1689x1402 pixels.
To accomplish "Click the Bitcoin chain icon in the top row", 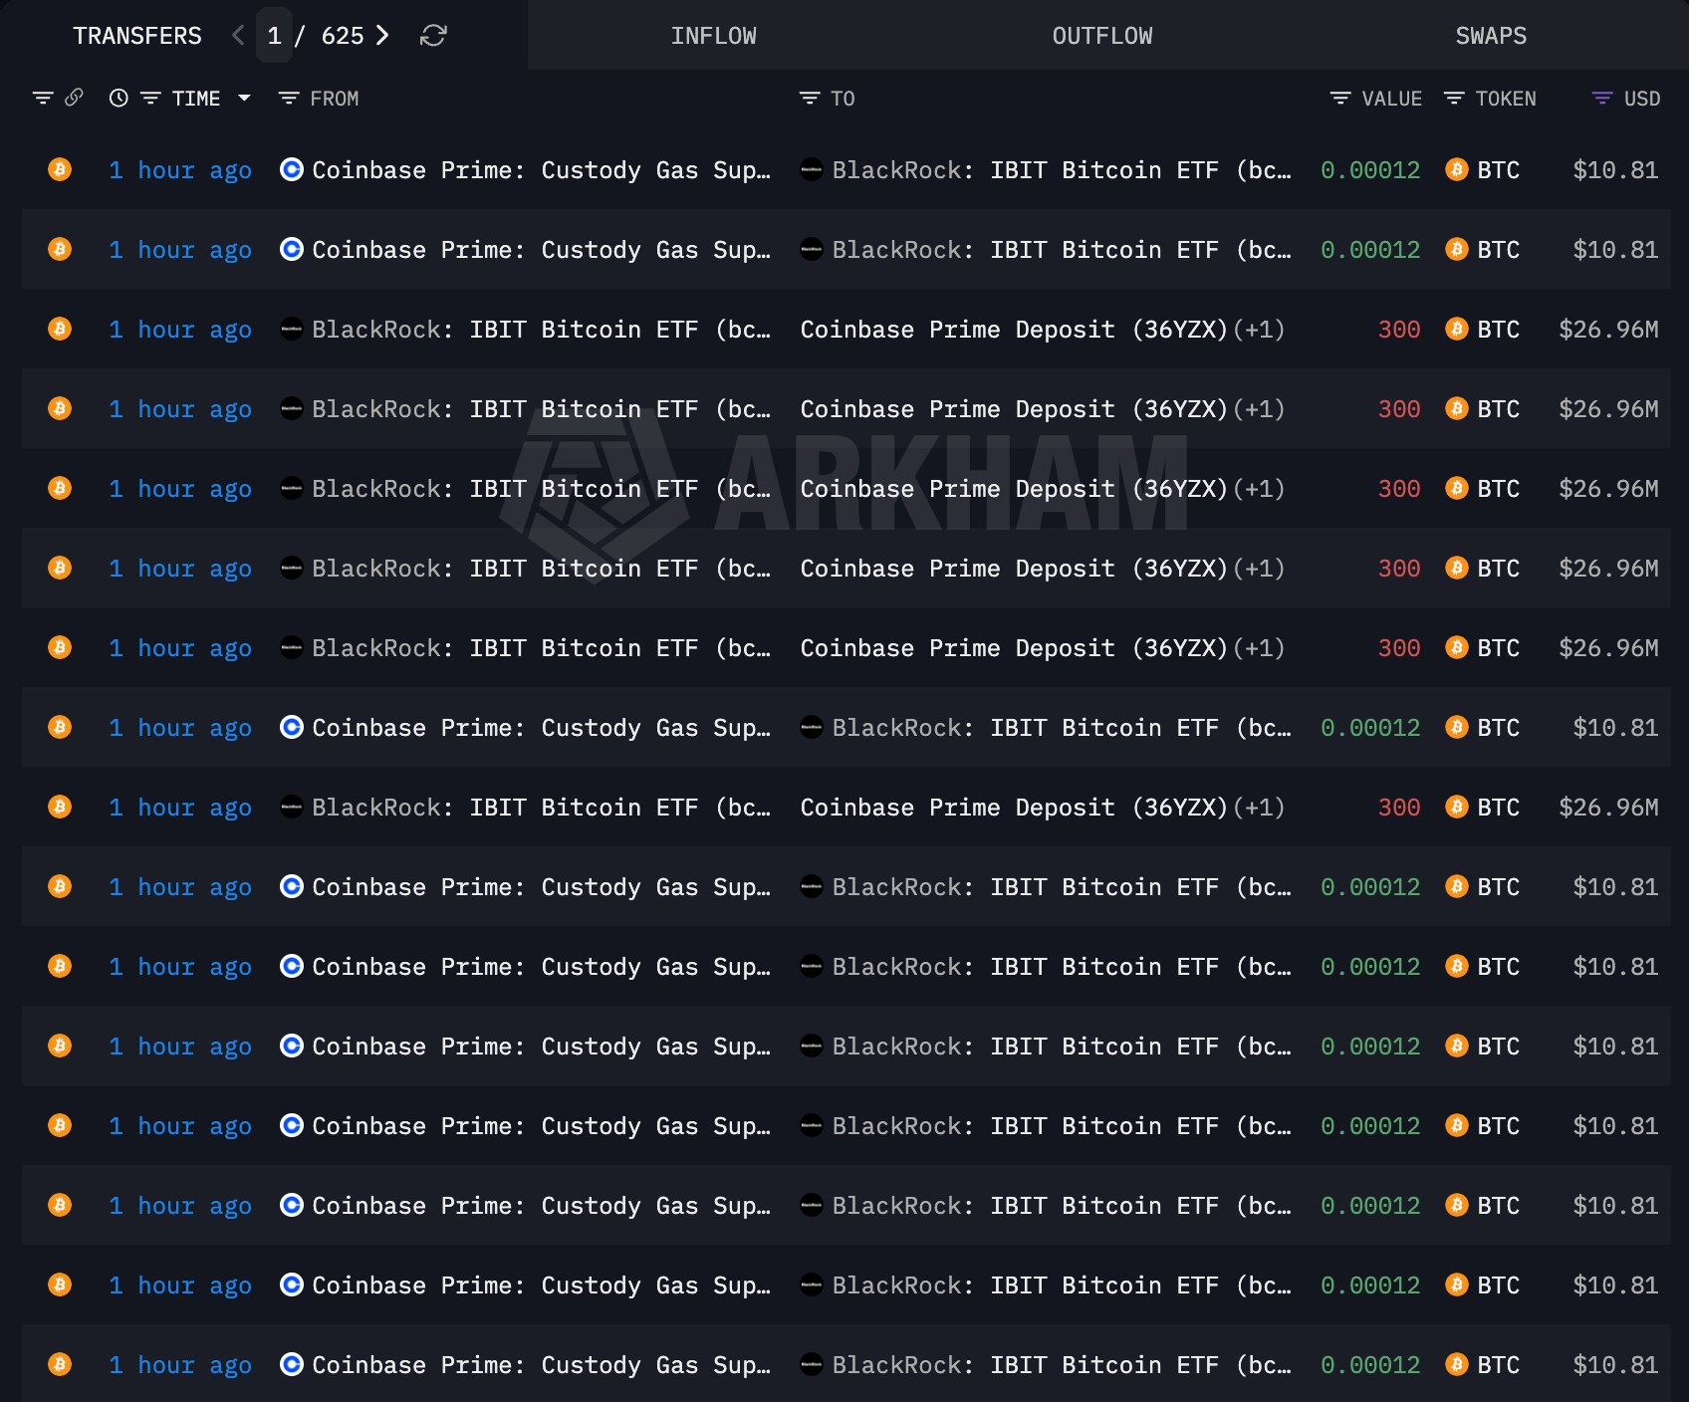I will (x=60, y=169).
